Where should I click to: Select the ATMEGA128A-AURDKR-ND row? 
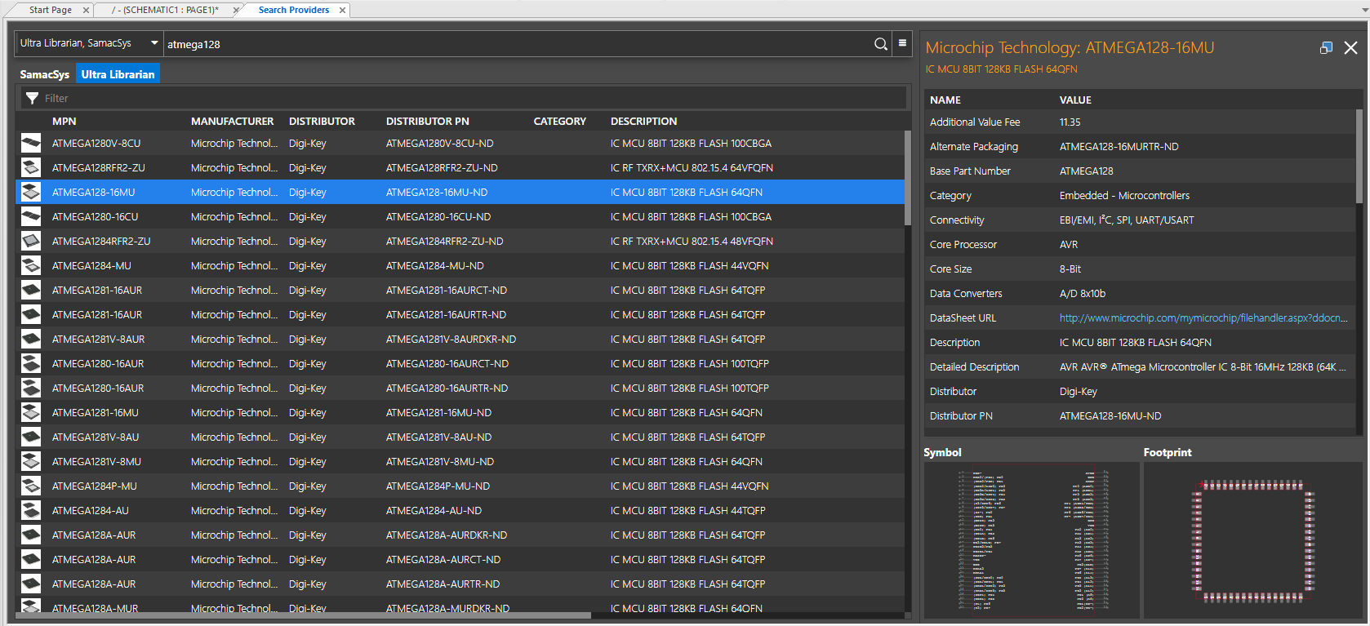(x=460, y=535)
